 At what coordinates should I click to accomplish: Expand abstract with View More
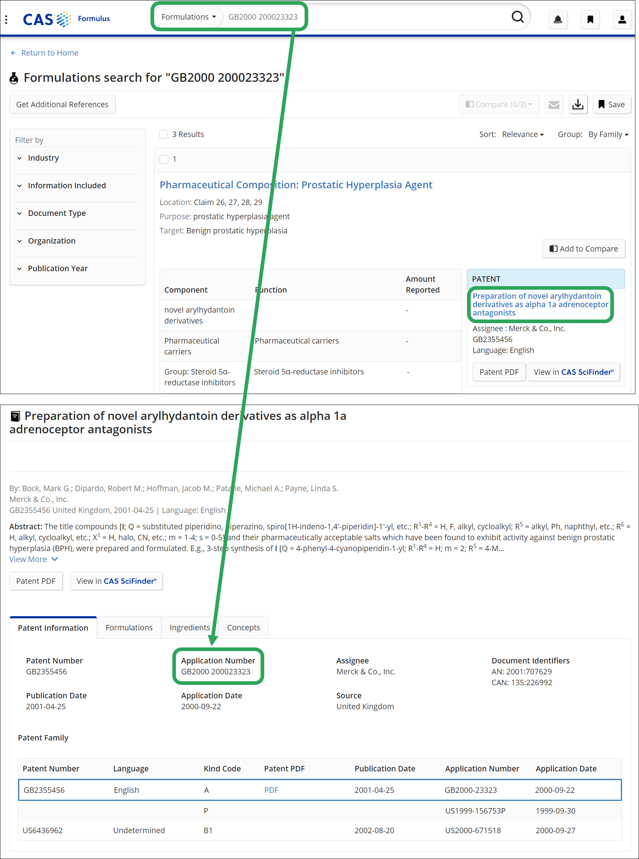click(33, 559)
